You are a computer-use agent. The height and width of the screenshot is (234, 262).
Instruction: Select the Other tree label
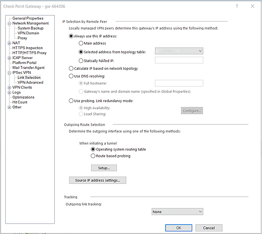tap(17, 107)
